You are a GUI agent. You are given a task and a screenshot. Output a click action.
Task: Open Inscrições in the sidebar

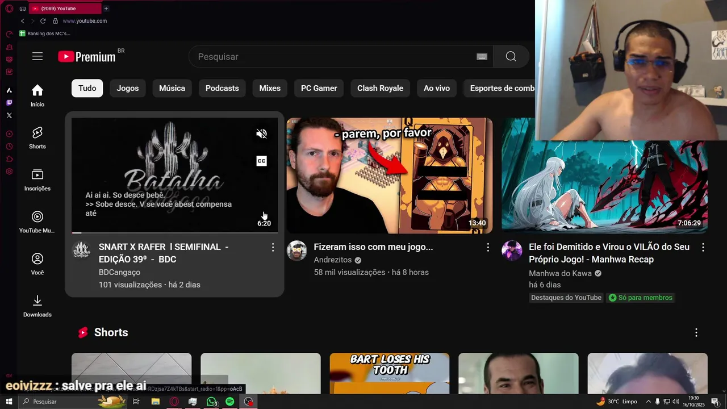coord(37,180)
